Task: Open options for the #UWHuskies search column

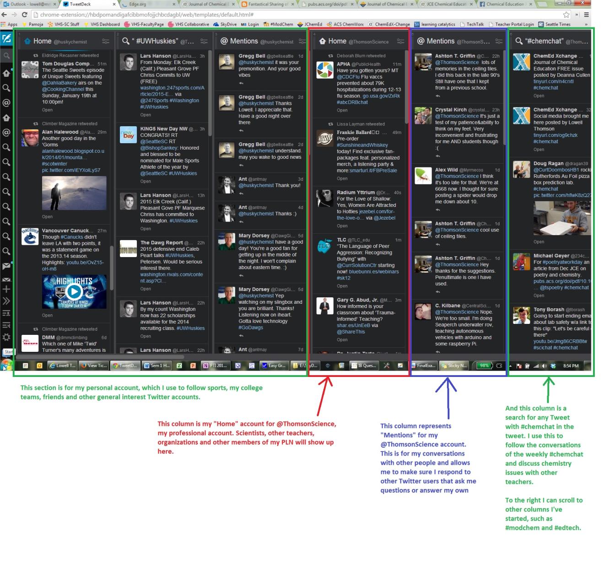Action: click(204, 41)
